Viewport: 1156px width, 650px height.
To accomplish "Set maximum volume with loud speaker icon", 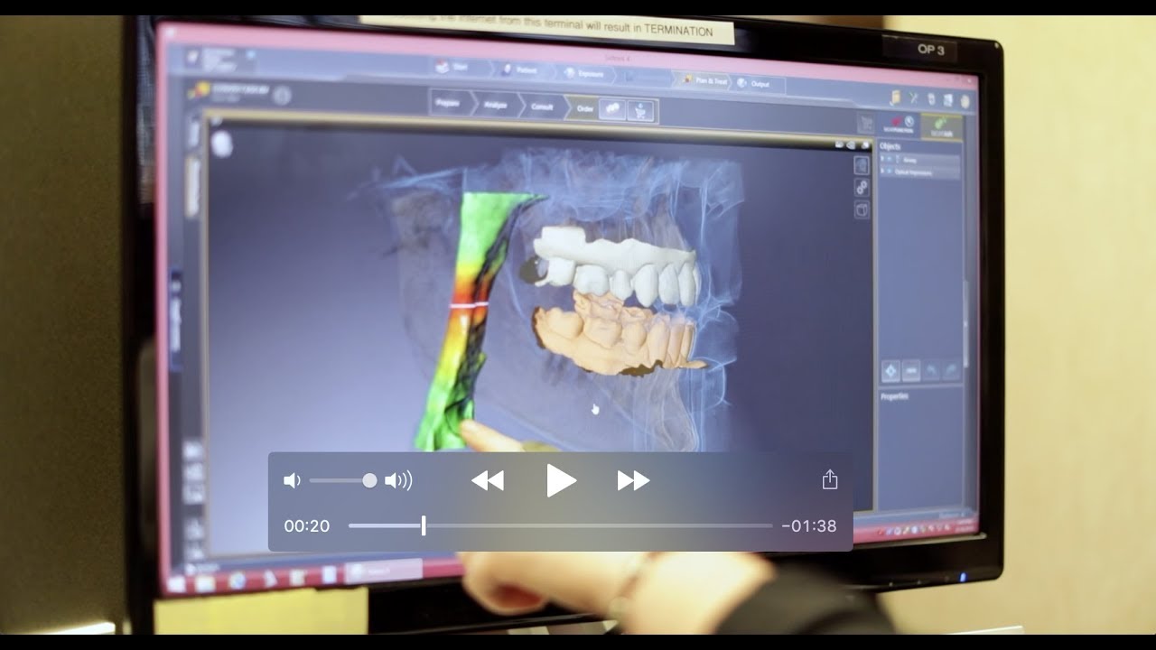I will (398, 480).
